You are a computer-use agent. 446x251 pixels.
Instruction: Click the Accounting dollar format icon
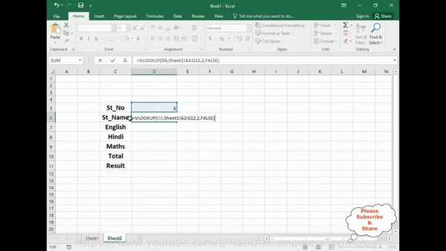tap(210, 38)
